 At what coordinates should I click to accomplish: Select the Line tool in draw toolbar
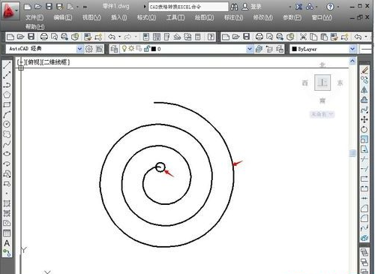7,65
